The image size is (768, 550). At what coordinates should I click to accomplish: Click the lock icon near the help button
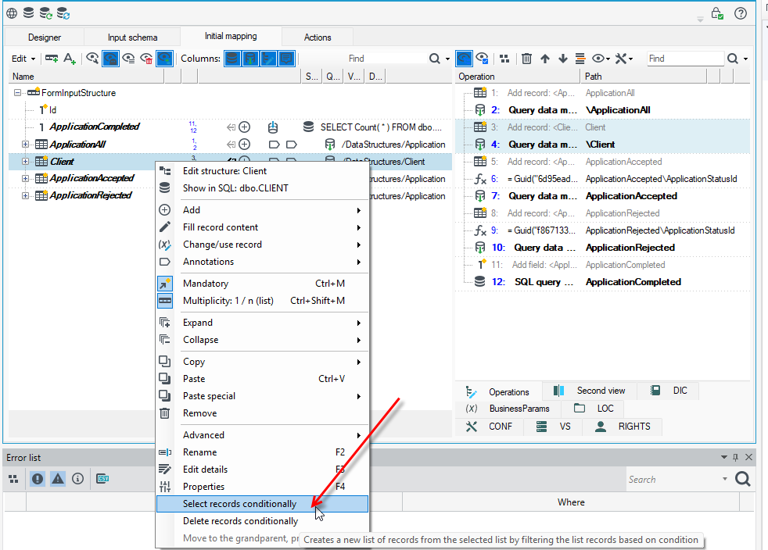pos(717,13)
